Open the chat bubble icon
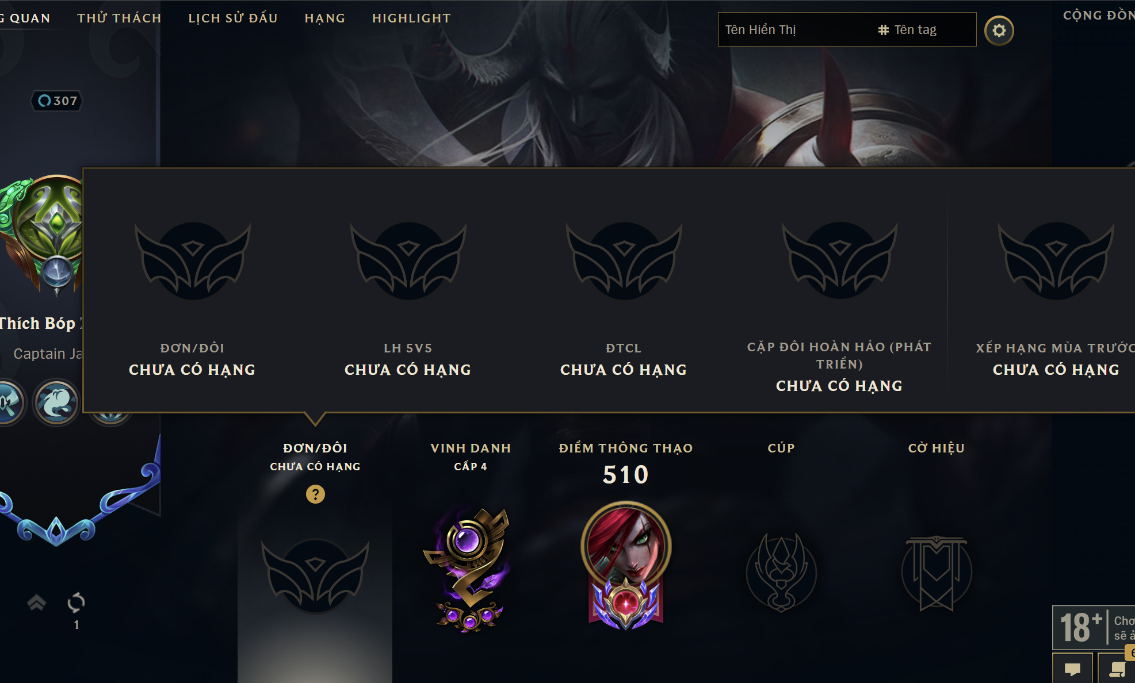The height and width of the screenshot is (683, 1135). point(1072,669)
